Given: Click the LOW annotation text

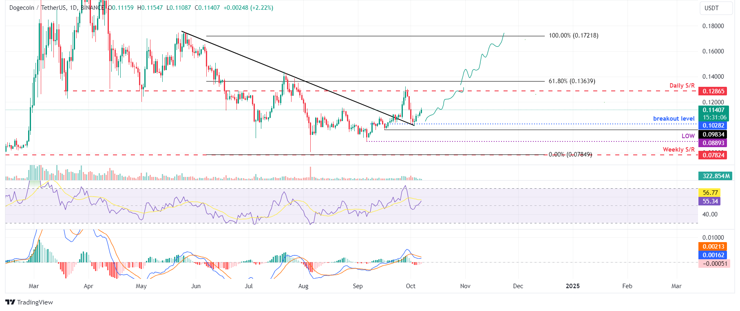Looking at the screenshot, I should click(x=688, y=136).
